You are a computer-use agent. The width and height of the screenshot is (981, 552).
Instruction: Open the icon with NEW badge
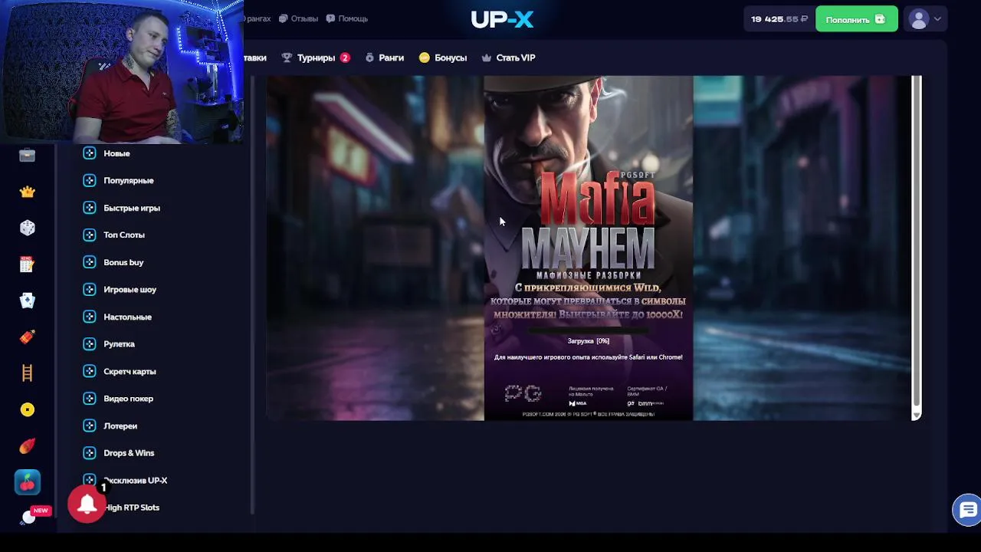point(29,517)
